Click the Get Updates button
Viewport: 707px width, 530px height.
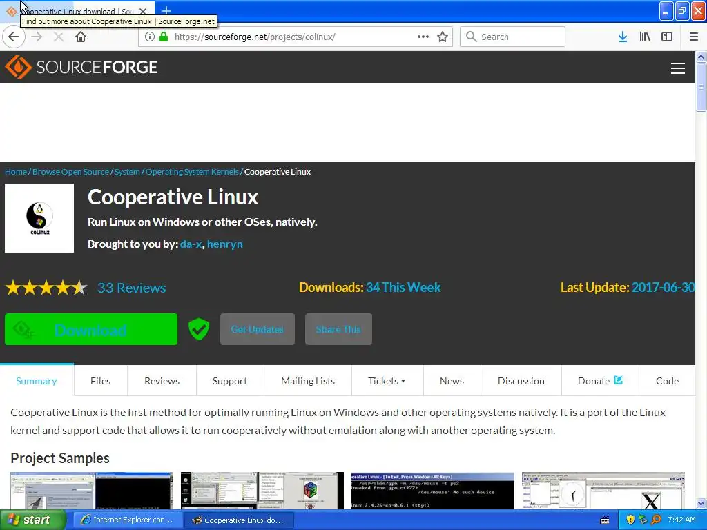point(258,329)
